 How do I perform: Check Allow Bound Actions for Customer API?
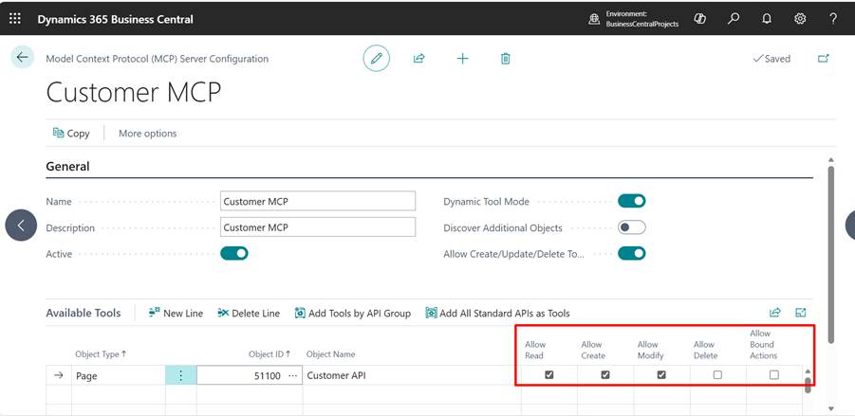click(x=773, y=374)
